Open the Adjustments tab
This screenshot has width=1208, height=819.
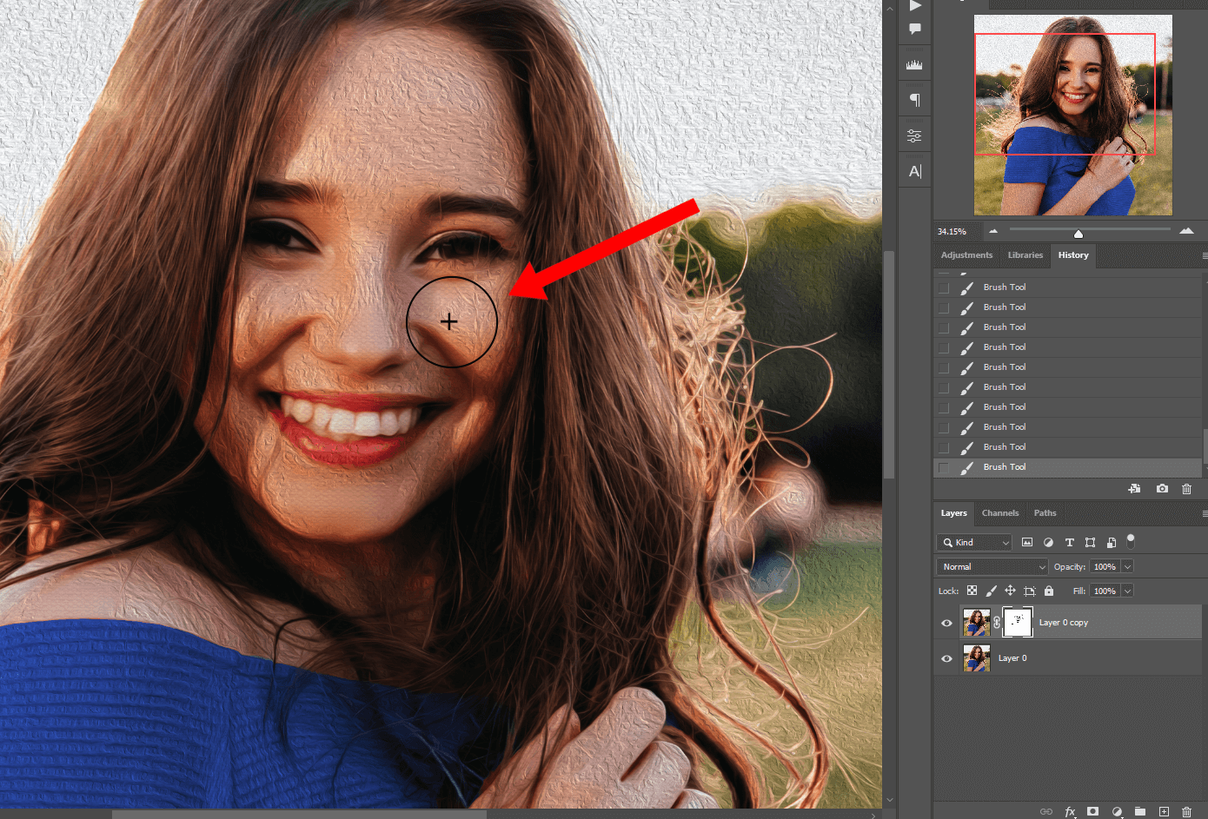(966, 254)
